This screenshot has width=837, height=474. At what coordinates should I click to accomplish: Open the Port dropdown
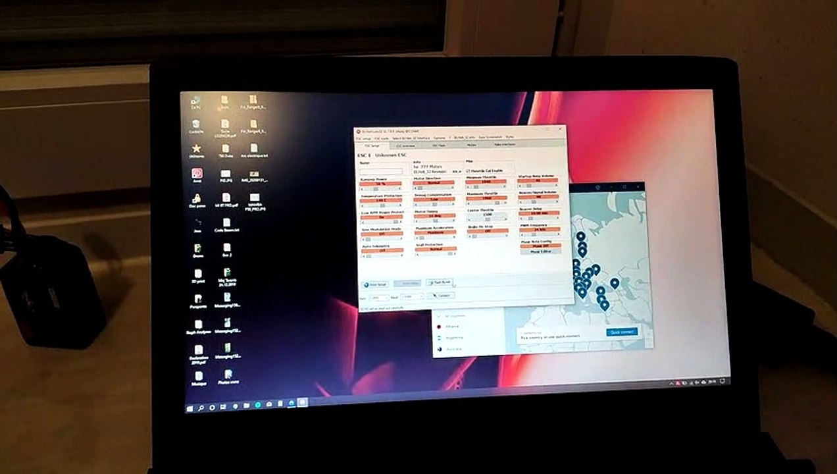380,297
